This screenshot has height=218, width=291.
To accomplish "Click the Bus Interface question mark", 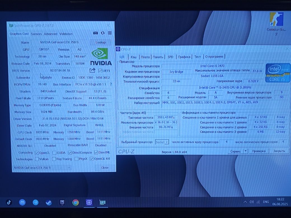I will (111, 84).
